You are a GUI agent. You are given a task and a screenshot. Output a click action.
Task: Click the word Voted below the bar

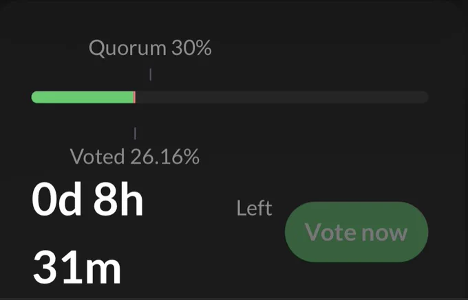[x=97, y=157]
